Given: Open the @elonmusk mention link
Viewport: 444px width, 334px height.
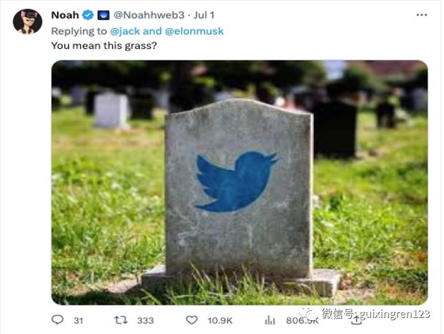Looking at the screenshot, I should point(196,30).
